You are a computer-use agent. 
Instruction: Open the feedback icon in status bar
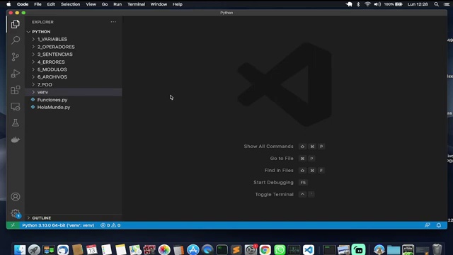coord(428,225)
